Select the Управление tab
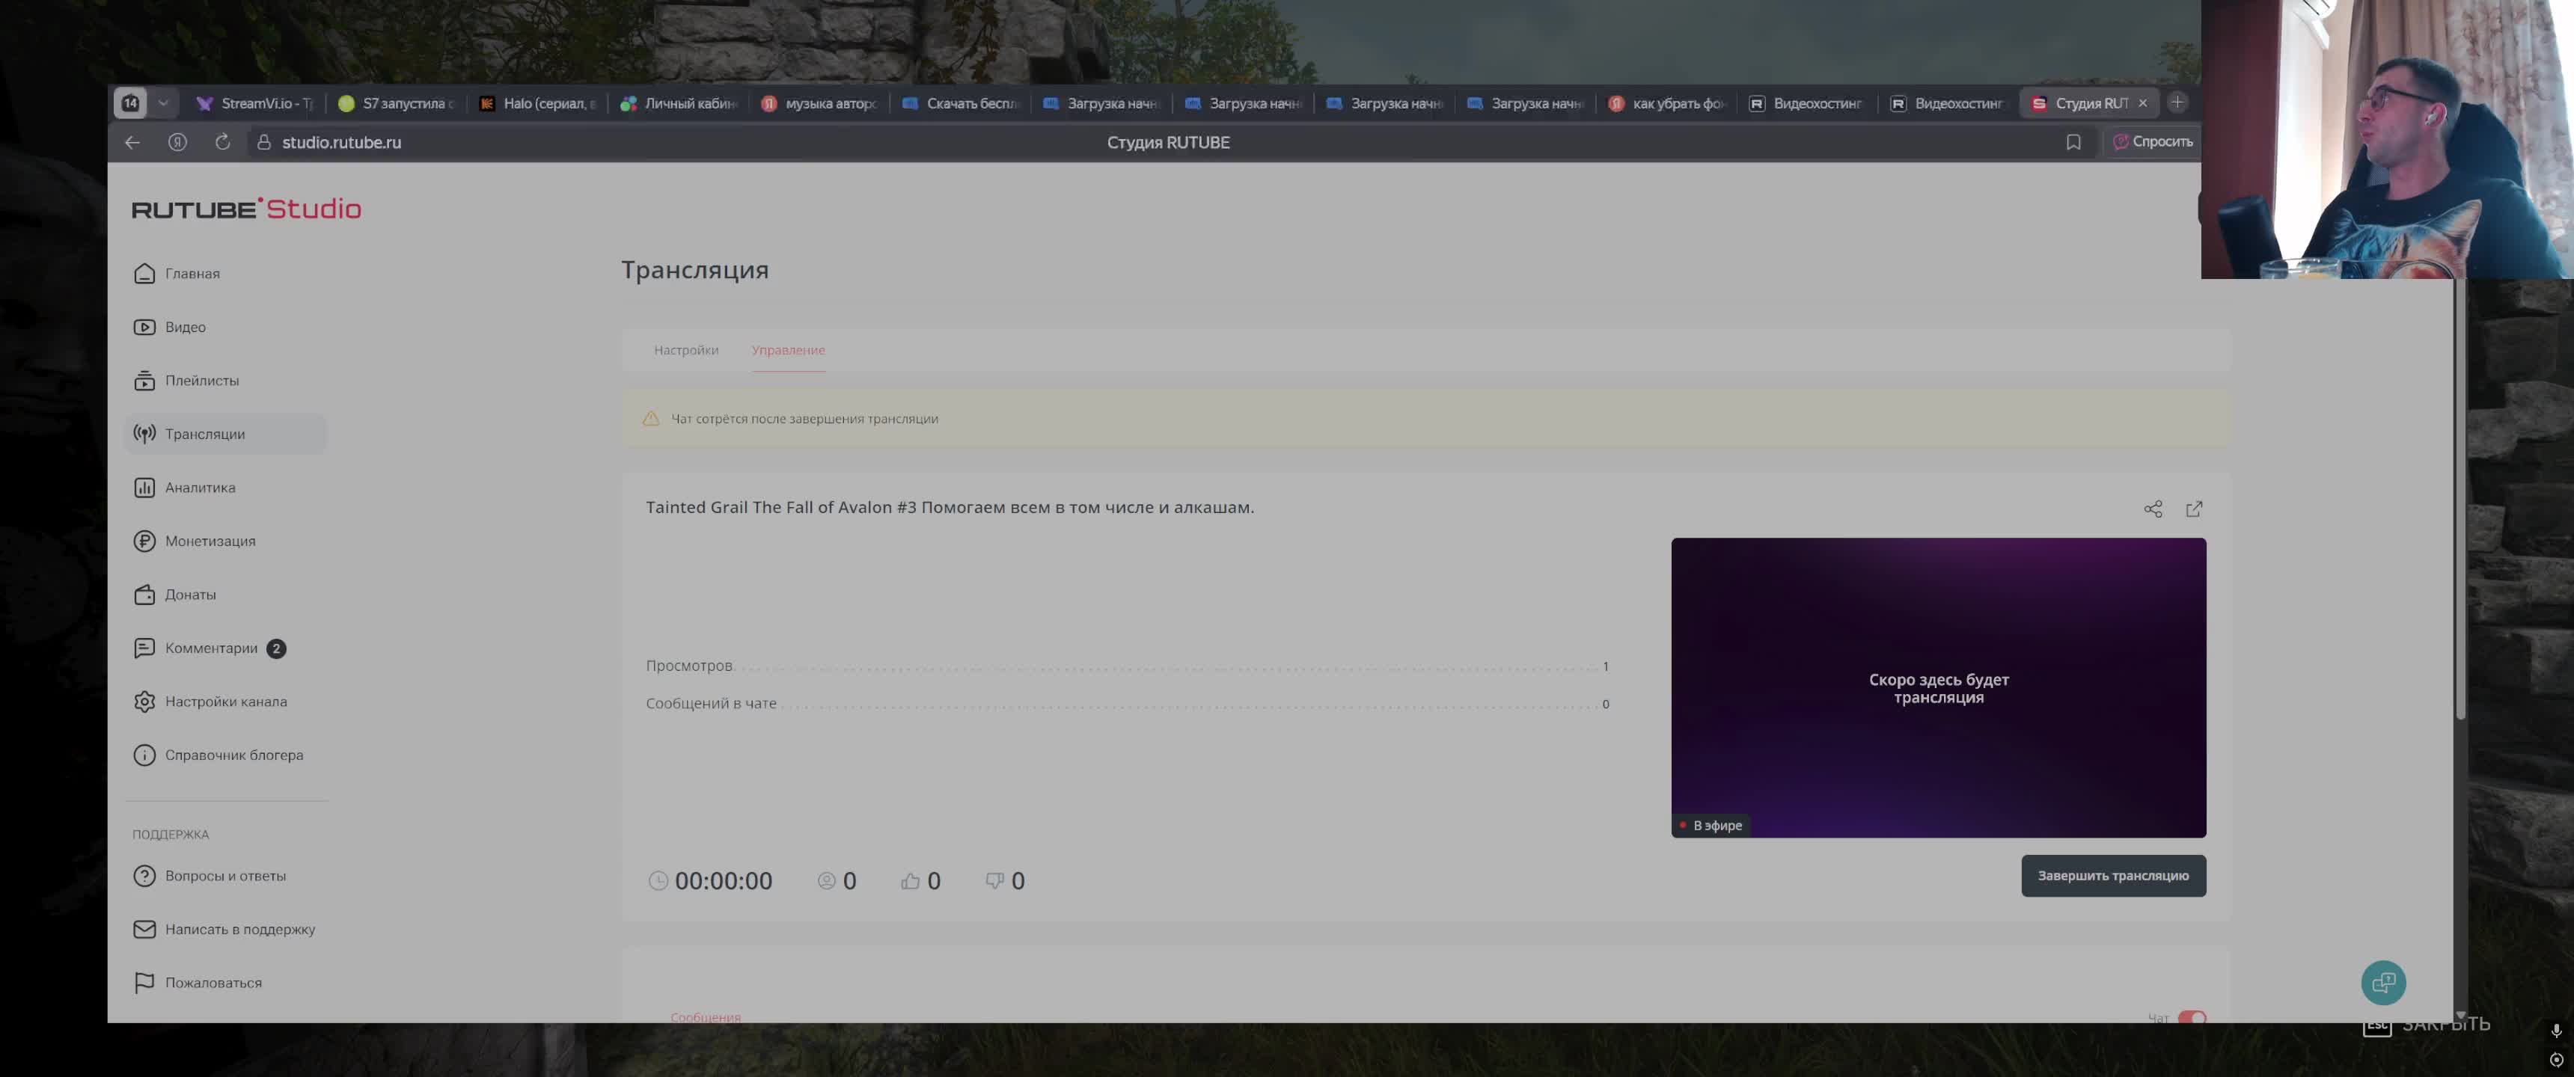The height and width of the screenshot is (1077, 2574). coord(787,351)
